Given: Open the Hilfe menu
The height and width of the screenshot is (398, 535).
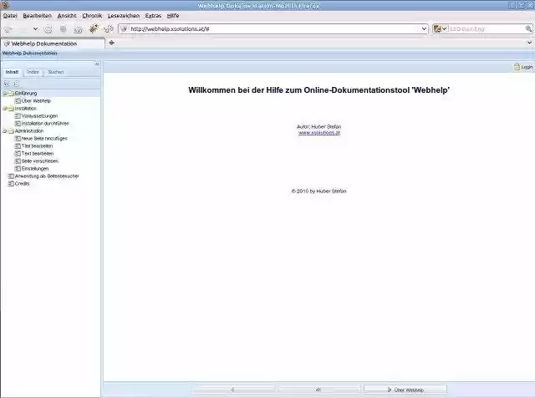Looking at the screenshot, I should coord(173,16).
